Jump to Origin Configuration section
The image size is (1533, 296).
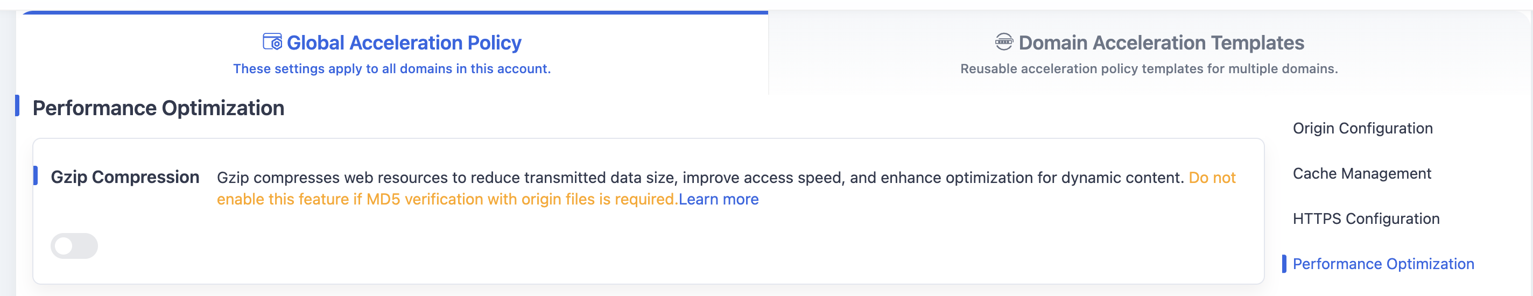(x=1362, y=128)
